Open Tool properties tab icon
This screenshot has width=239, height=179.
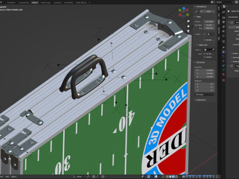tap(224, 12)
